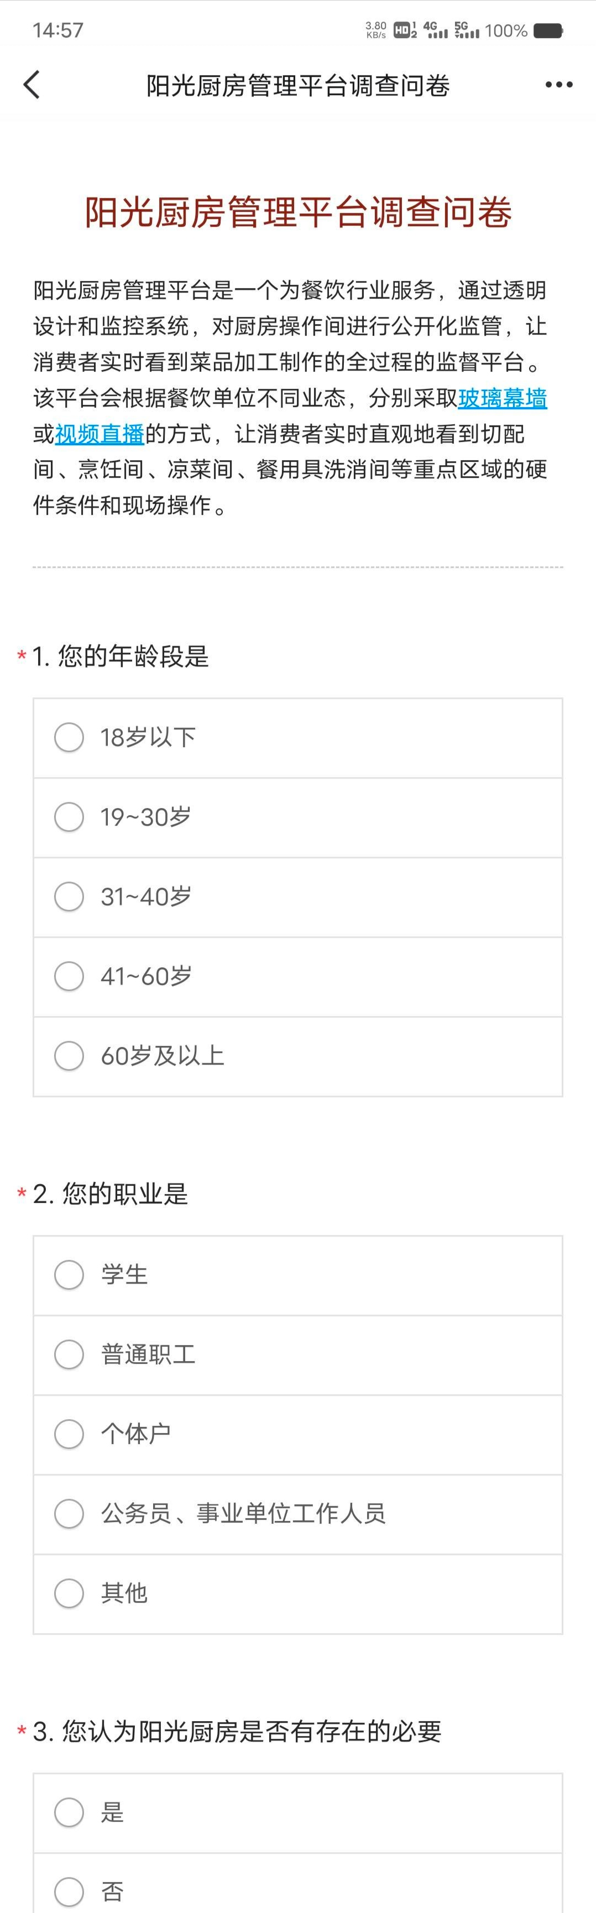Tap the HD network indicator icon
This screenshot has width=596, height=1913.
(405, 30)
